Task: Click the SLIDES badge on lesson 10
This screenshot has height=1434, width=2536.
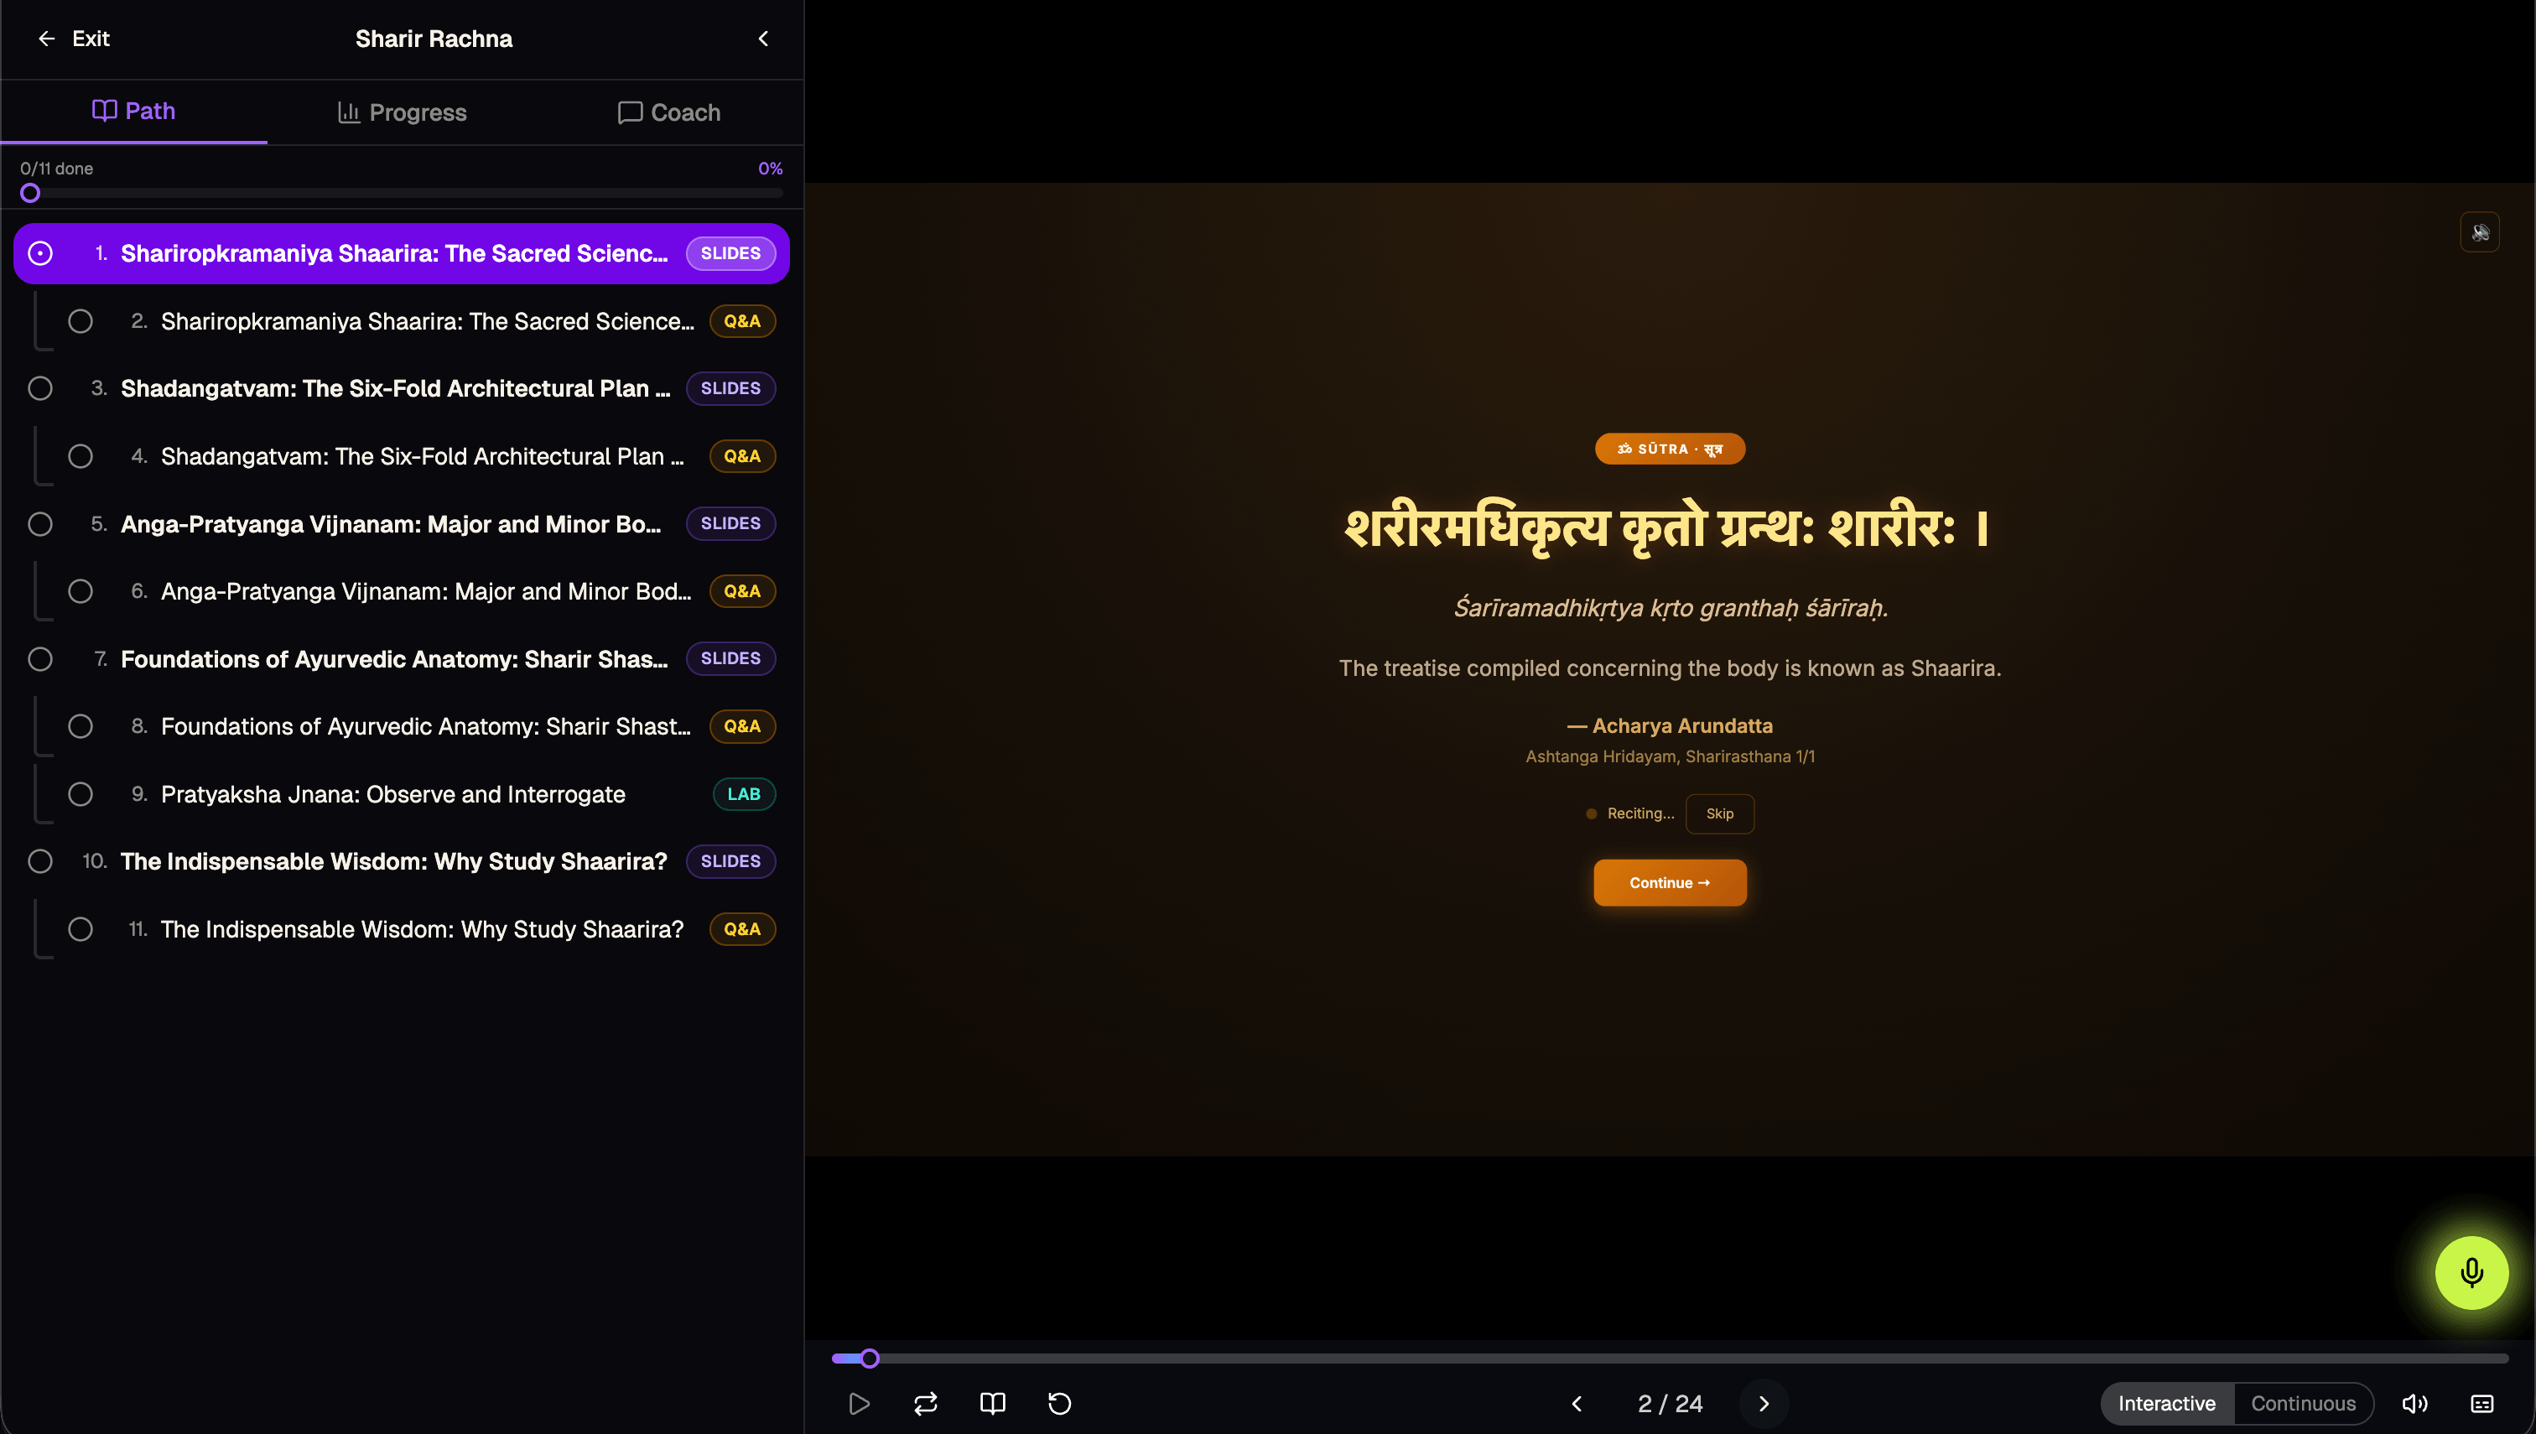Action: tap(730, 860)
